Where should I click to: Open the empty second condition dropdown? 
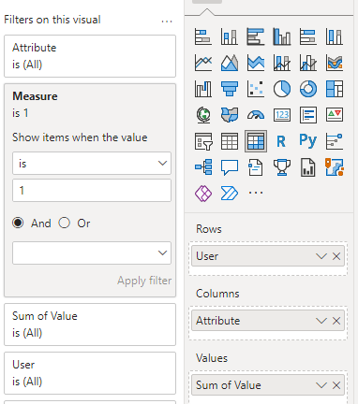(92, 252)
